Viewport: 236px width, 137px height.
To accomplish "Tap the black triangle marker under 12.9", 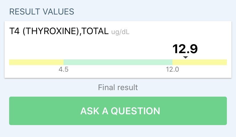I will point(186,57).
